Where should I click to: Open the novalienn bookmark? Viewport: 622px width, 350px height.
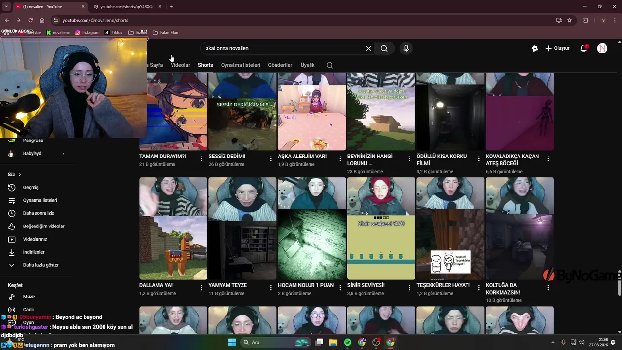pyautogui.click(x=58, y=33)
